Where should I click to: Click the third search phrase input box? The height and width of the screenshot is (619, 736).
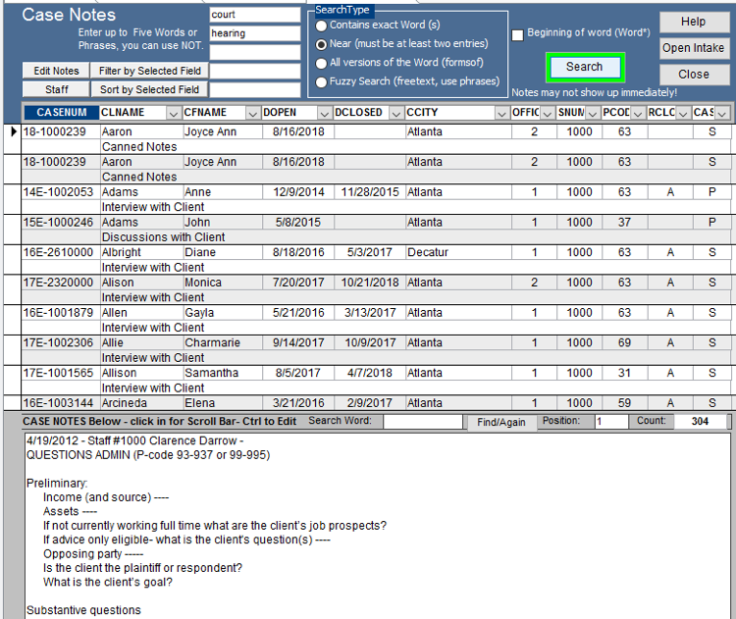click(255, 52)
